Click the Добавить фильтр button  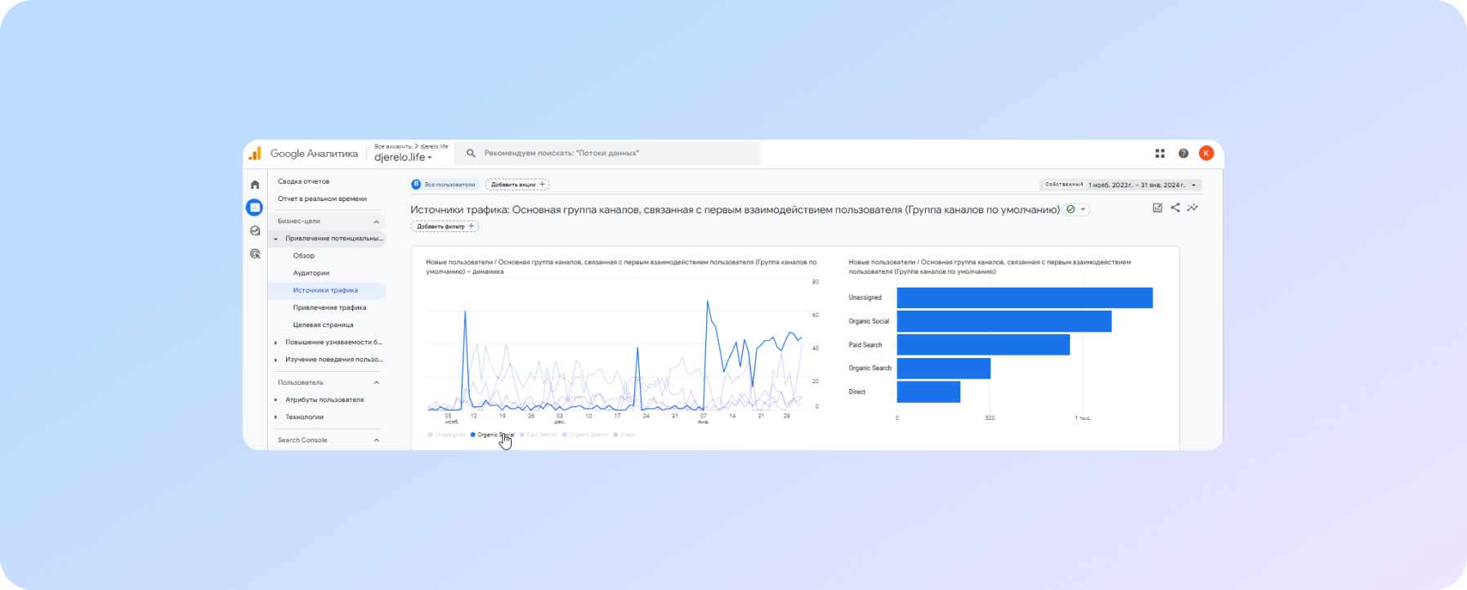(x=445, y=226)
